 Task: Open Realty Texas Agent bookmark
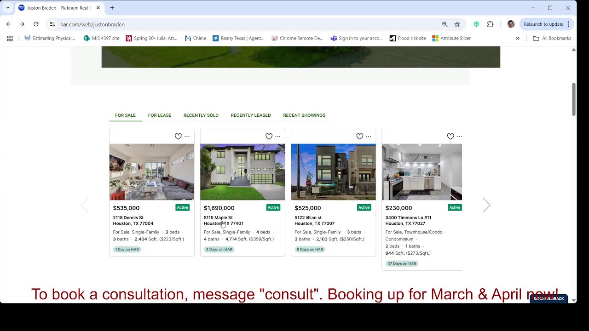pos(238,39)
